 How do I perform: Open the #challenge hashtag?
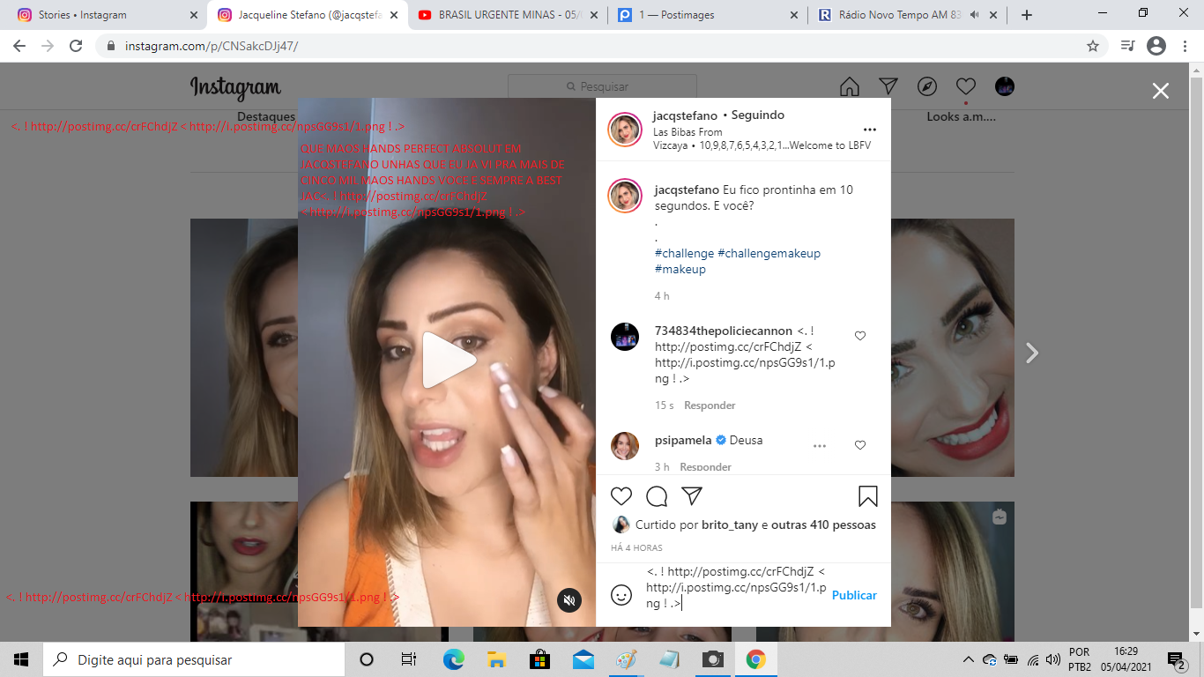coord(684,253)
